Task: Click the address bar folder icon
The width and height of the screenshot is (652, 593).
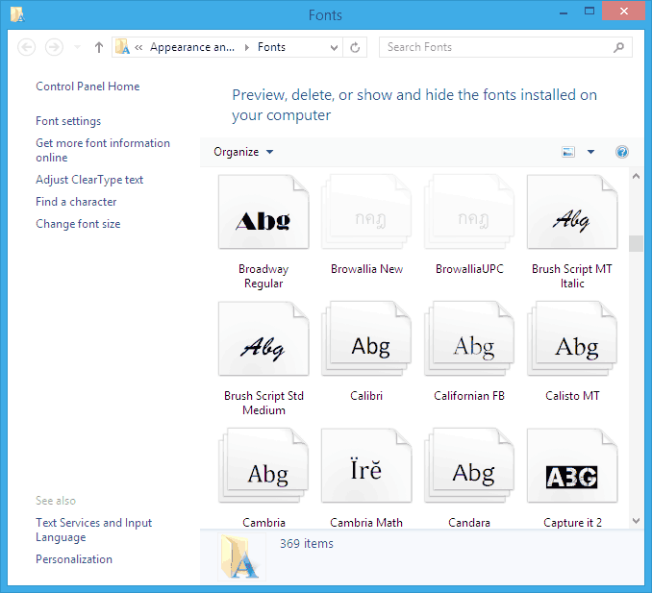Action: pyautogui.click(x=122, y=47)
